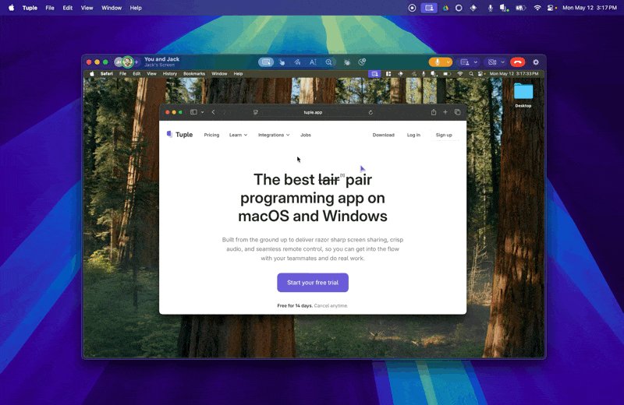
Task: Click Start your free trial button
Action: tap(313, 283)
